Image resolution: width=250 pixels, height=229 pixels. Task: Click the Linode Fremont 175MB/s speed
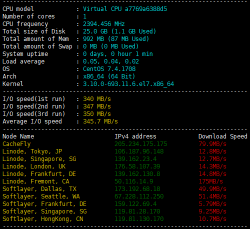tap(211, 181)
